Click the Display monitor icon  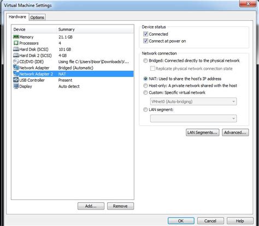16,86
